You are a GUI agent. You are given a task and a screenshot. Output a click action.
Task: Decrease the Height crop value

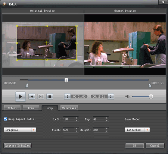coord(107,131)
